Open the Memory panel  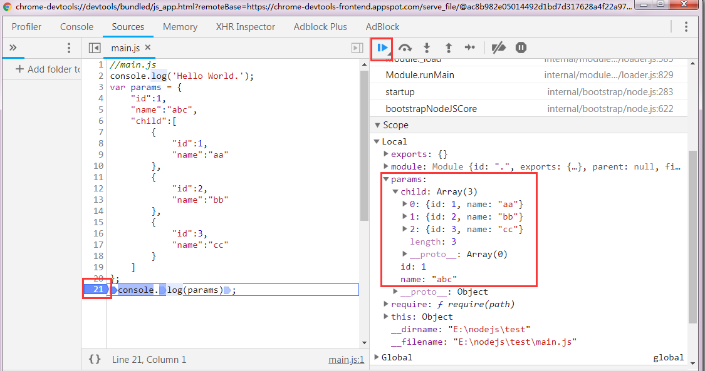coord(180,26)
